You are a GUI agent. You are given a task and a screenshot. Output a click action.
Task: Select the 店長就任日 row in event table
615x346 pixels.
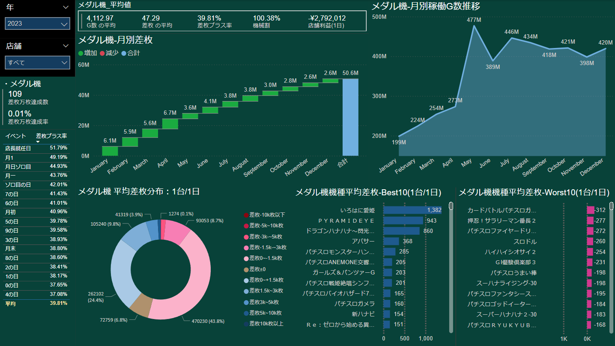(18, 148)
